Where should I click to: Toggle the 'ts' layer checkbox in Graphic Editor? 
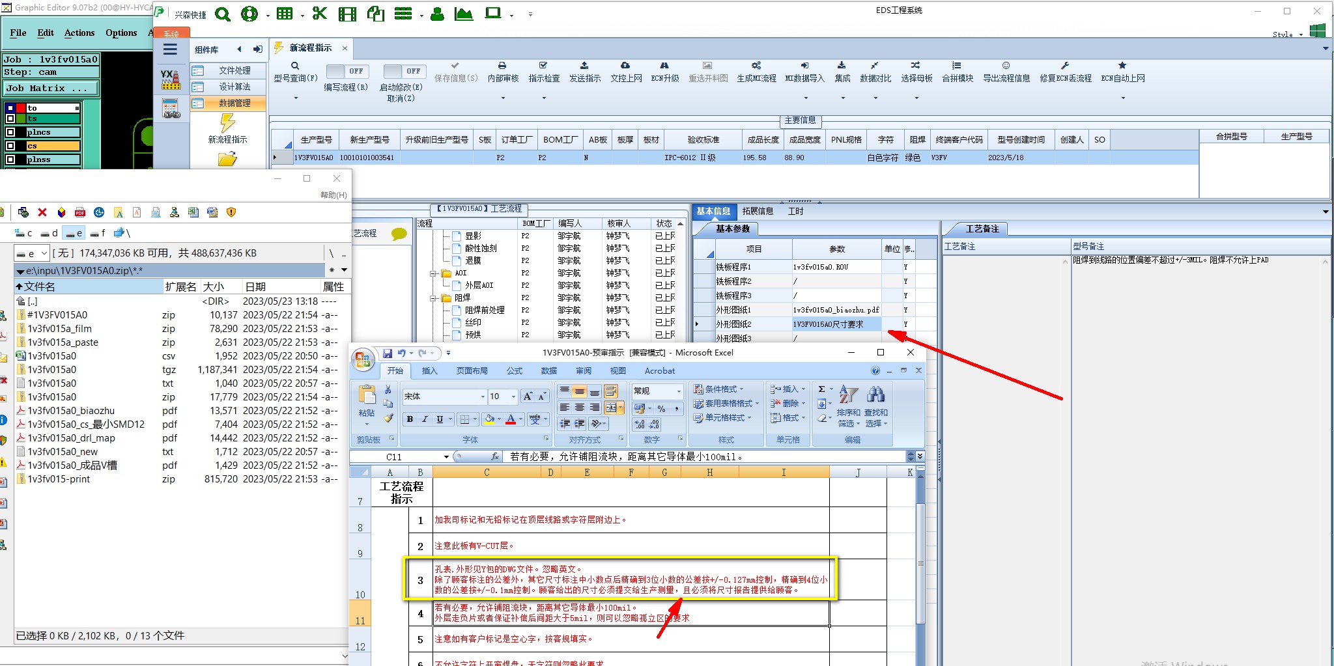coord(10,118)
